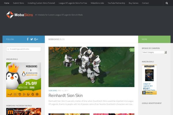Image resolution: width=173 pixels, height=115 pixels.
Task: Open the Mobaskins Facebook fan page widget
Action: click(24, 111)
